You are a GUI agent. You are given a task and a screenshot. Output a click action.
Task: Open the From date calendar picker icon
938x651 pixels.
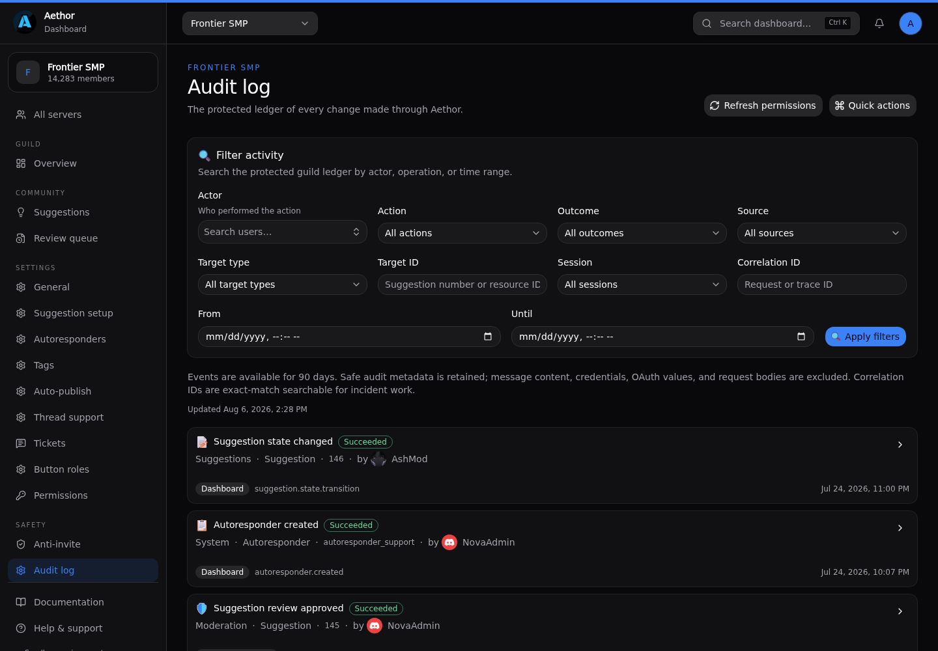488,337
